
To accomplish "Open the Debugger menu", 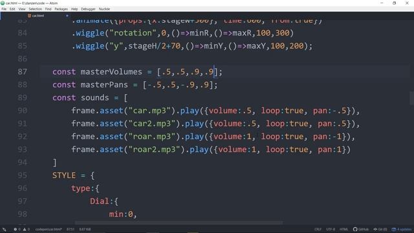I will coord(88,9).
